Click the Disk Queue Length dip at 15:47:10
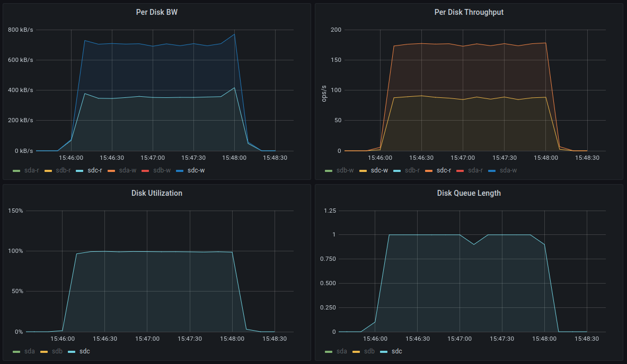The height and width of the screenshot is (364, 627). click(x=474, y=244)
